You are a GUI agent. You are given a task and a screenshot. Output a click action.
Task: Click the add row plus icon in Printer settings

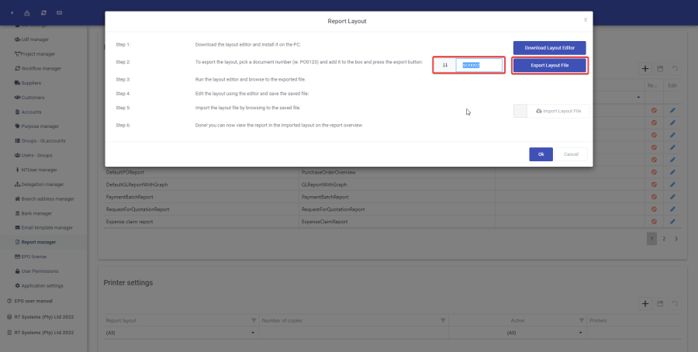643,302
